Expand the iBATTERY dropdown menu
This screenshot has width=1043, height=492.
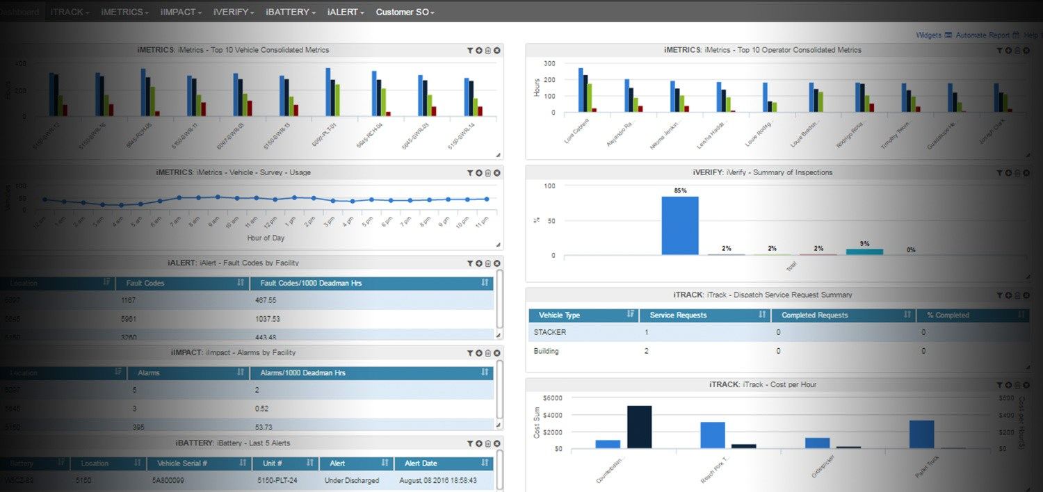click(291, 12)
